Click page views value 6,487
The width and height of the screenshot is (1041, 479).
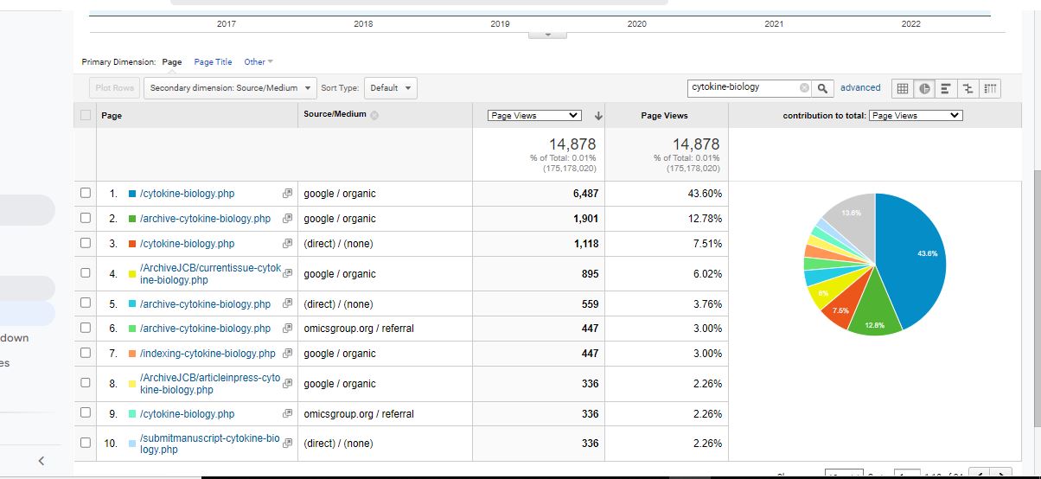pos(585,194)
